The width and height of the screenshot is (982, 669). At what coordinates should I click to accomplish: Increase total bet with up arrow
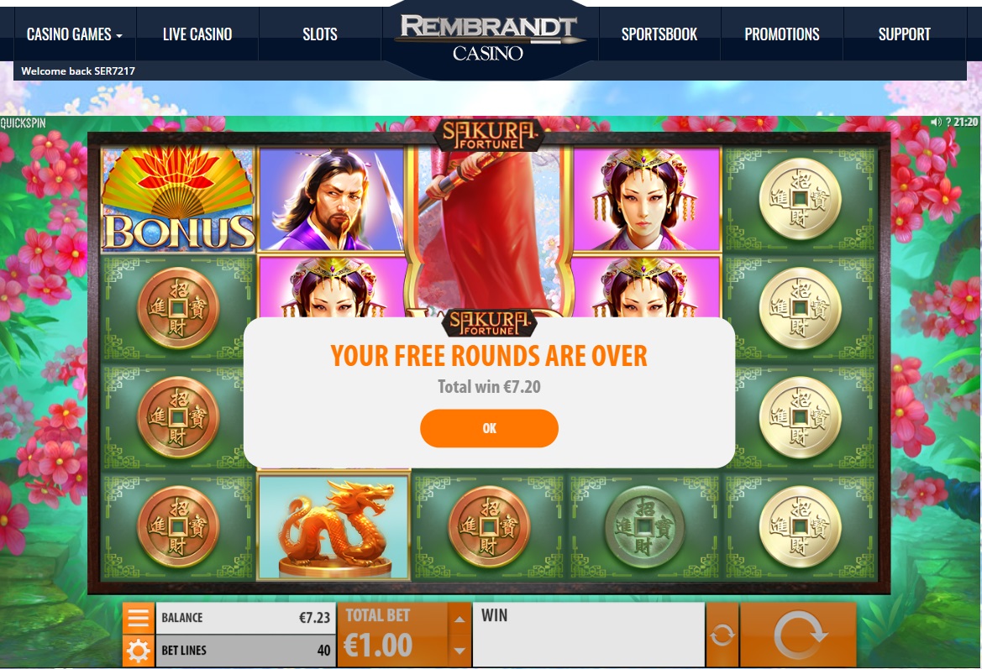tap(459, 619)
